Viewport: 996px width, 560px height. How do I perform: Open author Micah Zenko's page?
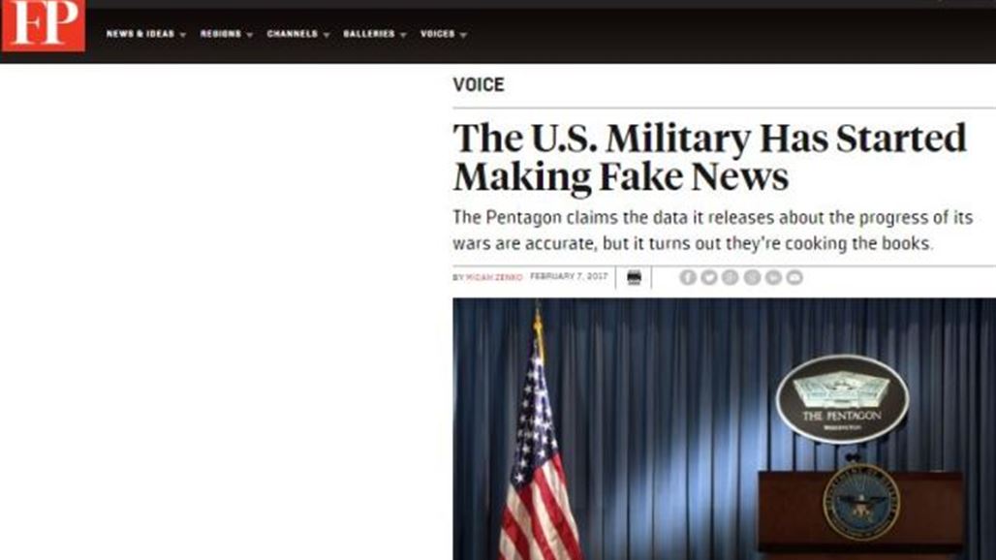[x=494, y=277]
